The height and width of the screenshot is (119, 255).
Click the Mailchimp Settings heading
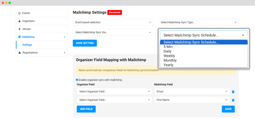(90, 12)
